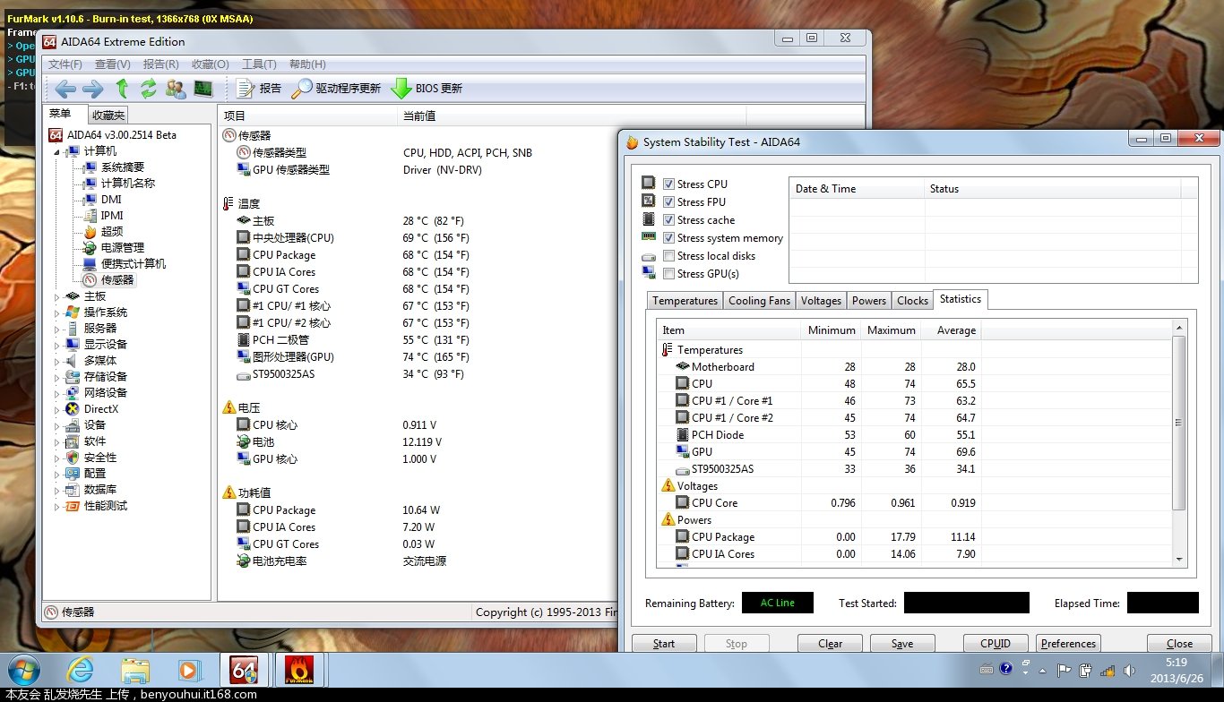Click the green Refresh toolbar icon
Image resolution: width=1224 pixels, height=702 pixels.
149,89
